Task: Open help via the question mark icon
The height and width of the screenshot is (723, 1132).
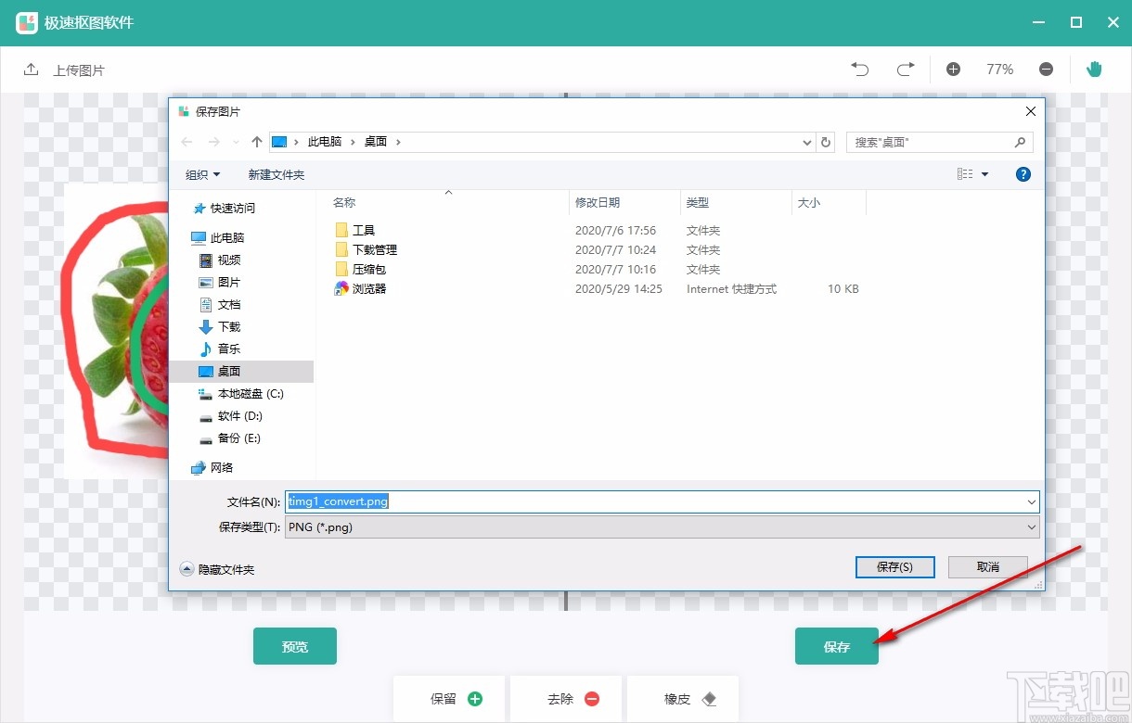Action: coord(1023,174)
